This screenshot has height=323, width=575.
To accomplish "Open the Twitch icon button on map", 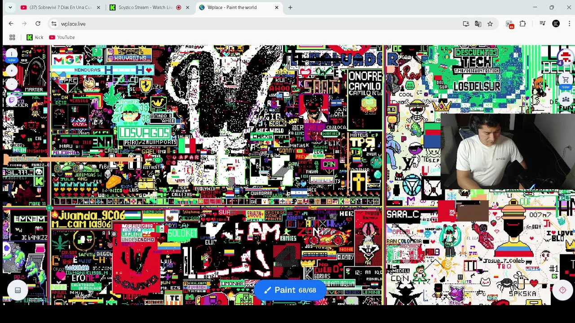I will pyautogui.click(x=12, y=101).
